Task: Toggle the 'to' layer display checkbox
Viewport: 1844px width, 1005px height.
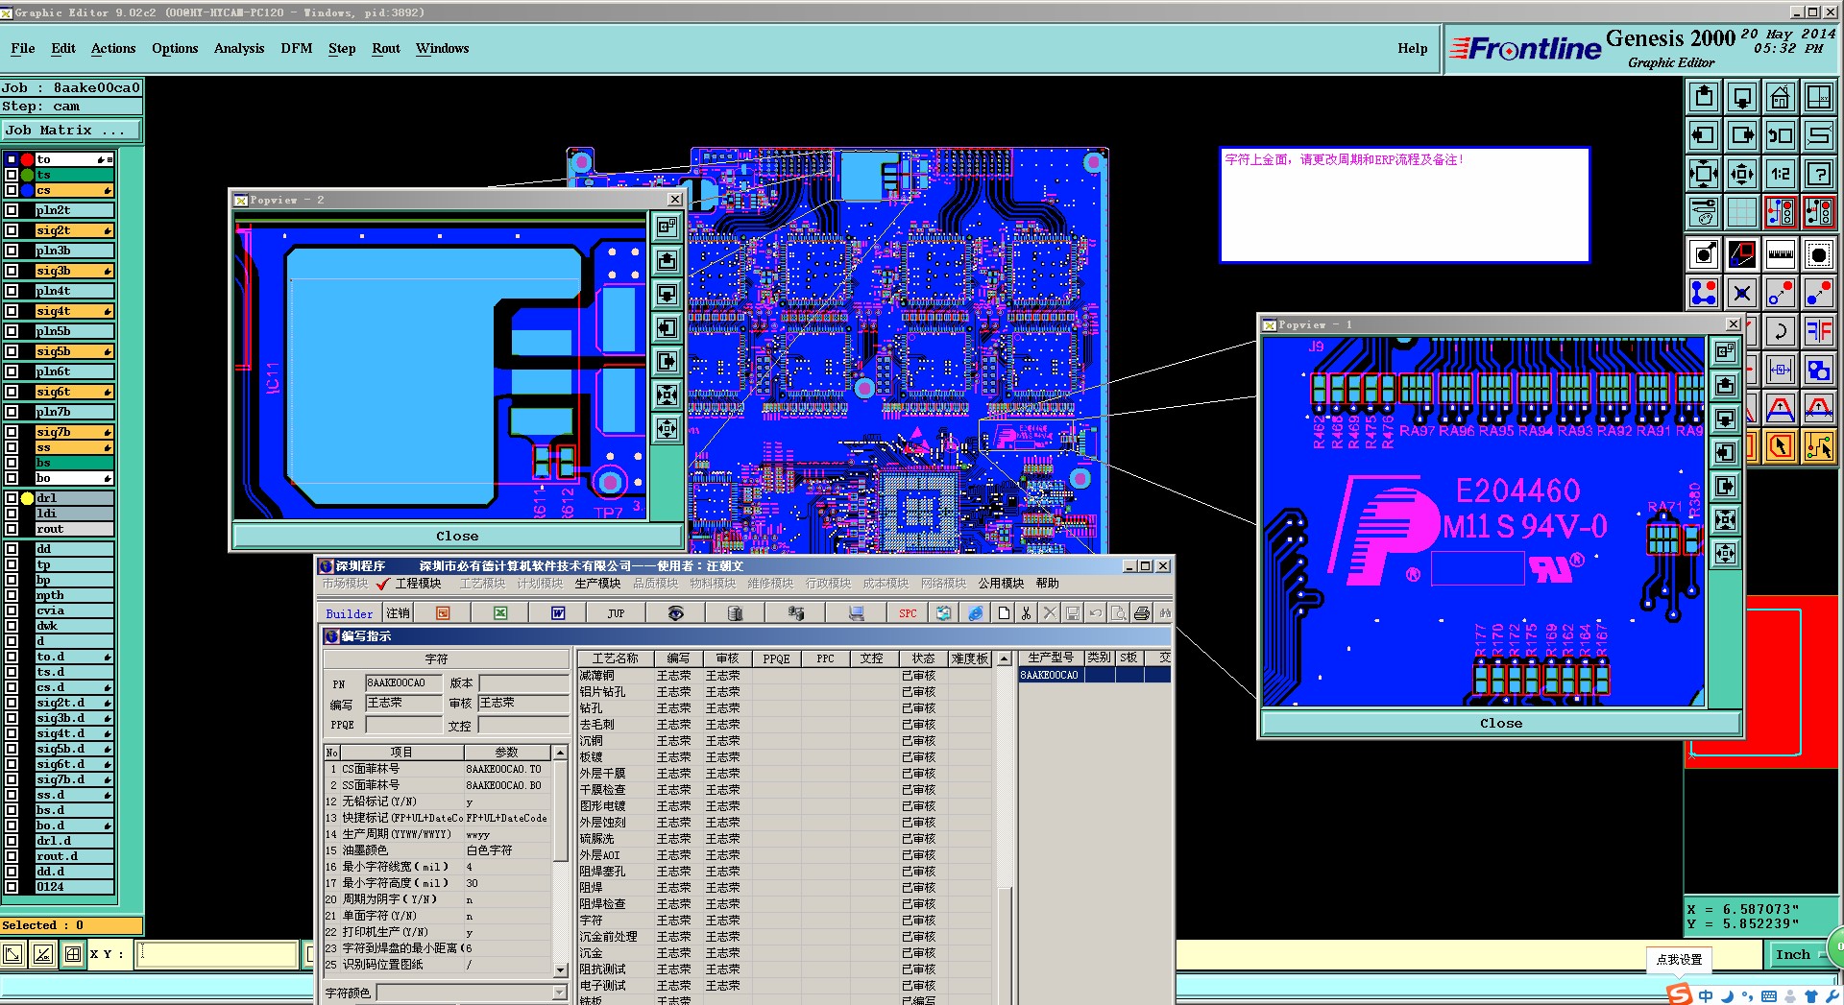Action: (12, 159)
